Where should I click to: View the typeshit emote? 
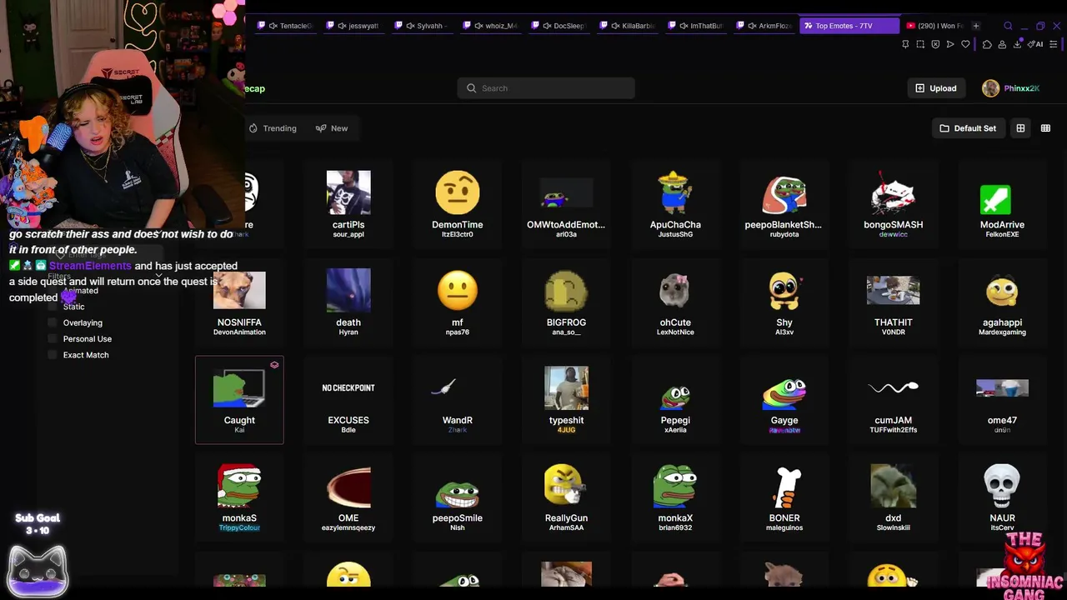566,400
